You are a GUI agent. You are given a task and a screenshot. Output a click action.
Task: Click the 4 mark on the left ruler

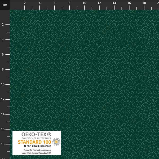click(x=2, y=39)
